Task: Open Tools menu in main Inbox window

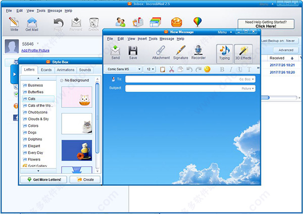Action: click(x=41, y=11)
